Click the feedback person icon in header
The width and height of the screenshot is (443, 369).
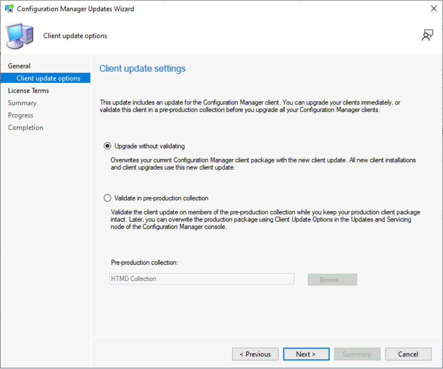(427, 35)
